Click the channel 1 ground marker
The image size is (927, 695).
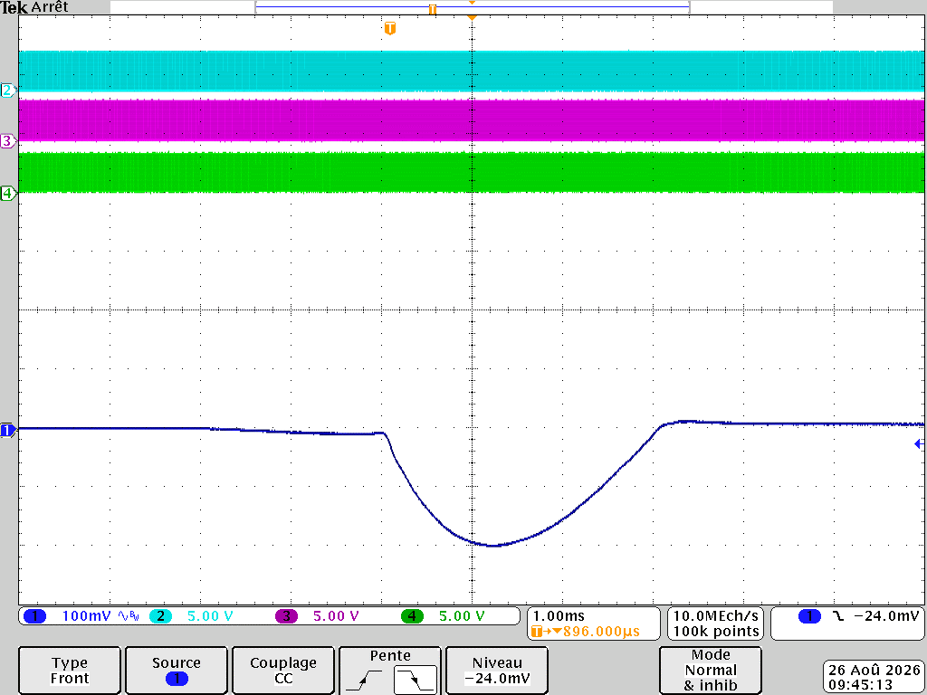coord(7,430)
